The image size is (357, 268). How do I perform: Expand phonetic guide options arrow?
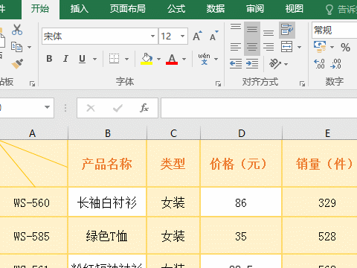pos(216,59)
